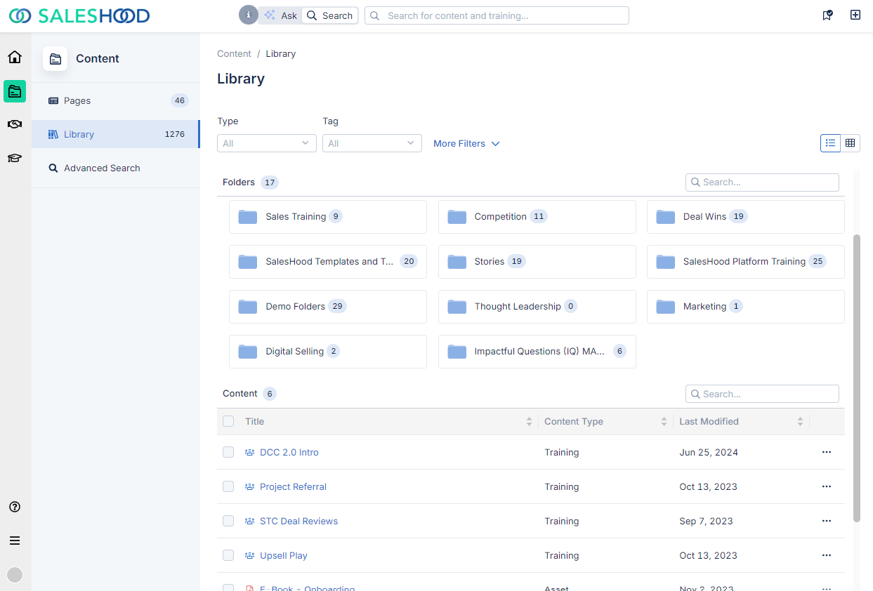Screen dimensions: 873x591
Task: Open the Deal Wins folder
Action: point(746,217)
